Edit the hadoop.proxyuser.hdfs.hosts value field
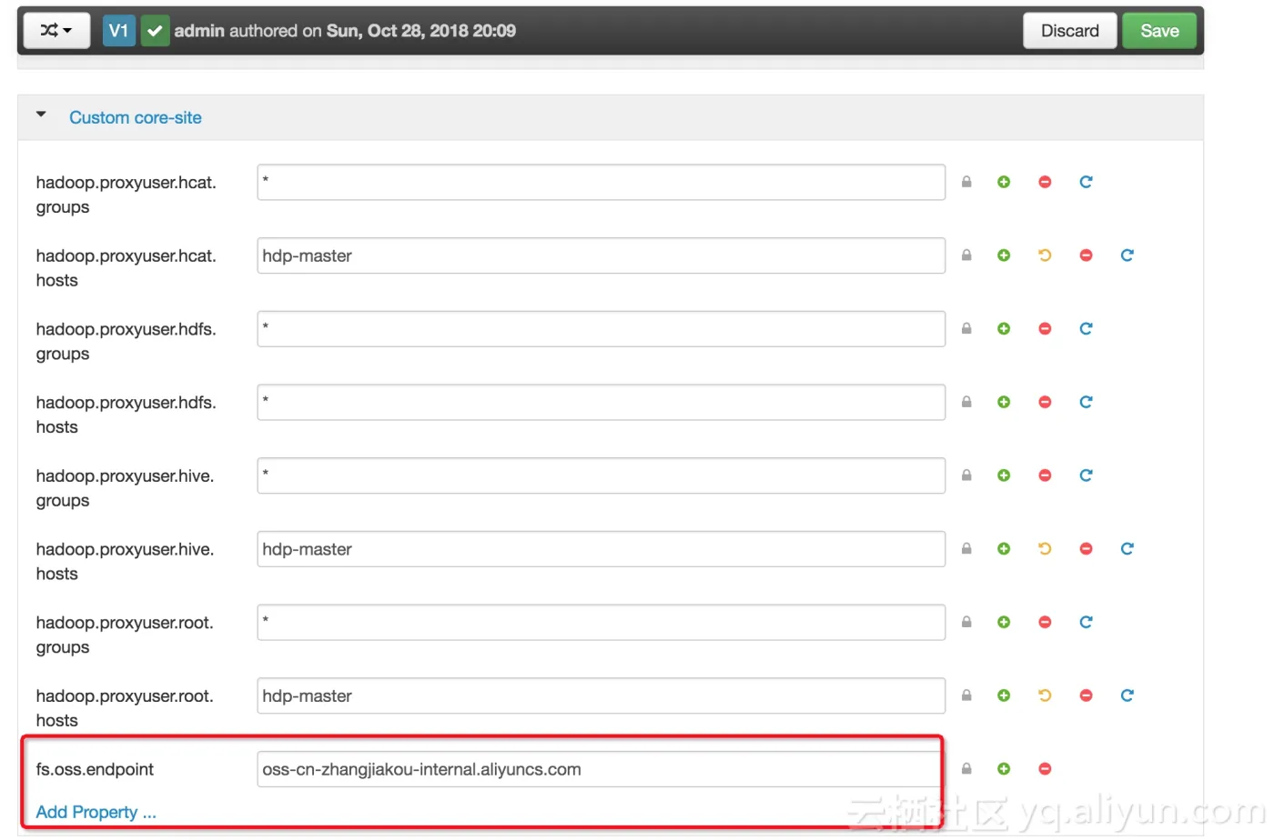Screen dimensions: 1274x840 (x=601, y=402)
